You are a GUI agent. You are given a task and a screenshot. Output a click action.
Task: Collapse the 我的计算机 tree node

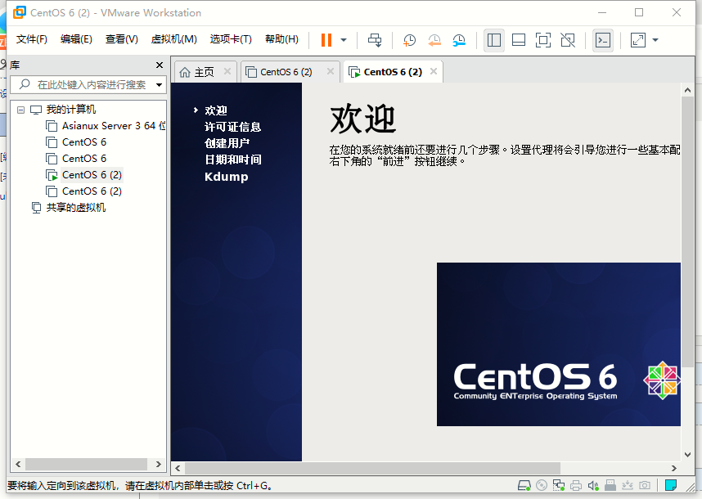click(x=20, y=110)
